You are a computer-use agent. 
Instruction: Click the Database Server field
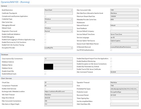coord(59,68)
